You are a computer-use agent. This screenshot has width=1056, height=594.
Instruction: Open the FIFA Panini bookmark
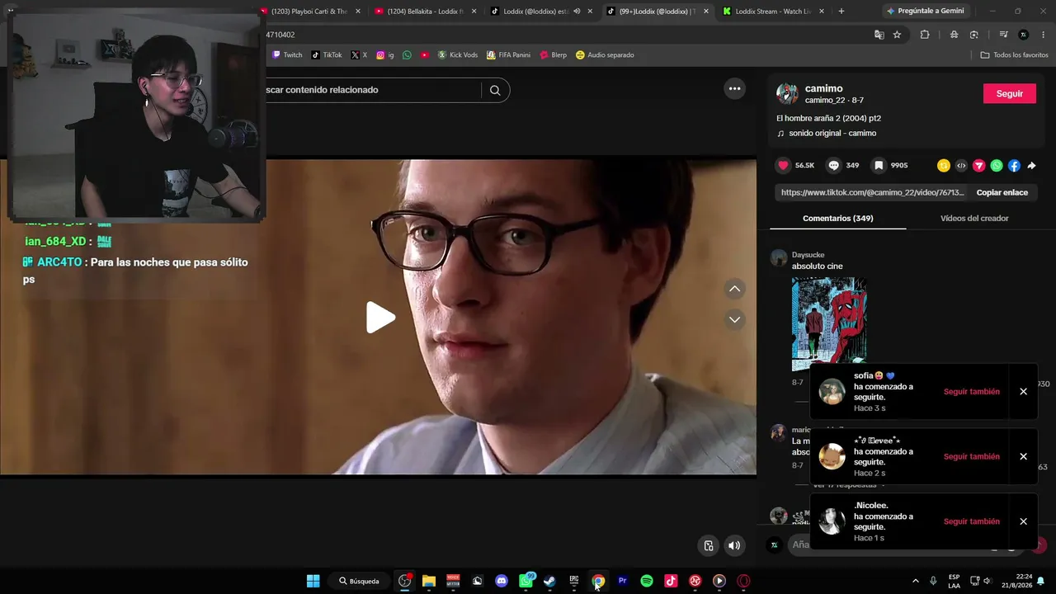click(508, 55)
